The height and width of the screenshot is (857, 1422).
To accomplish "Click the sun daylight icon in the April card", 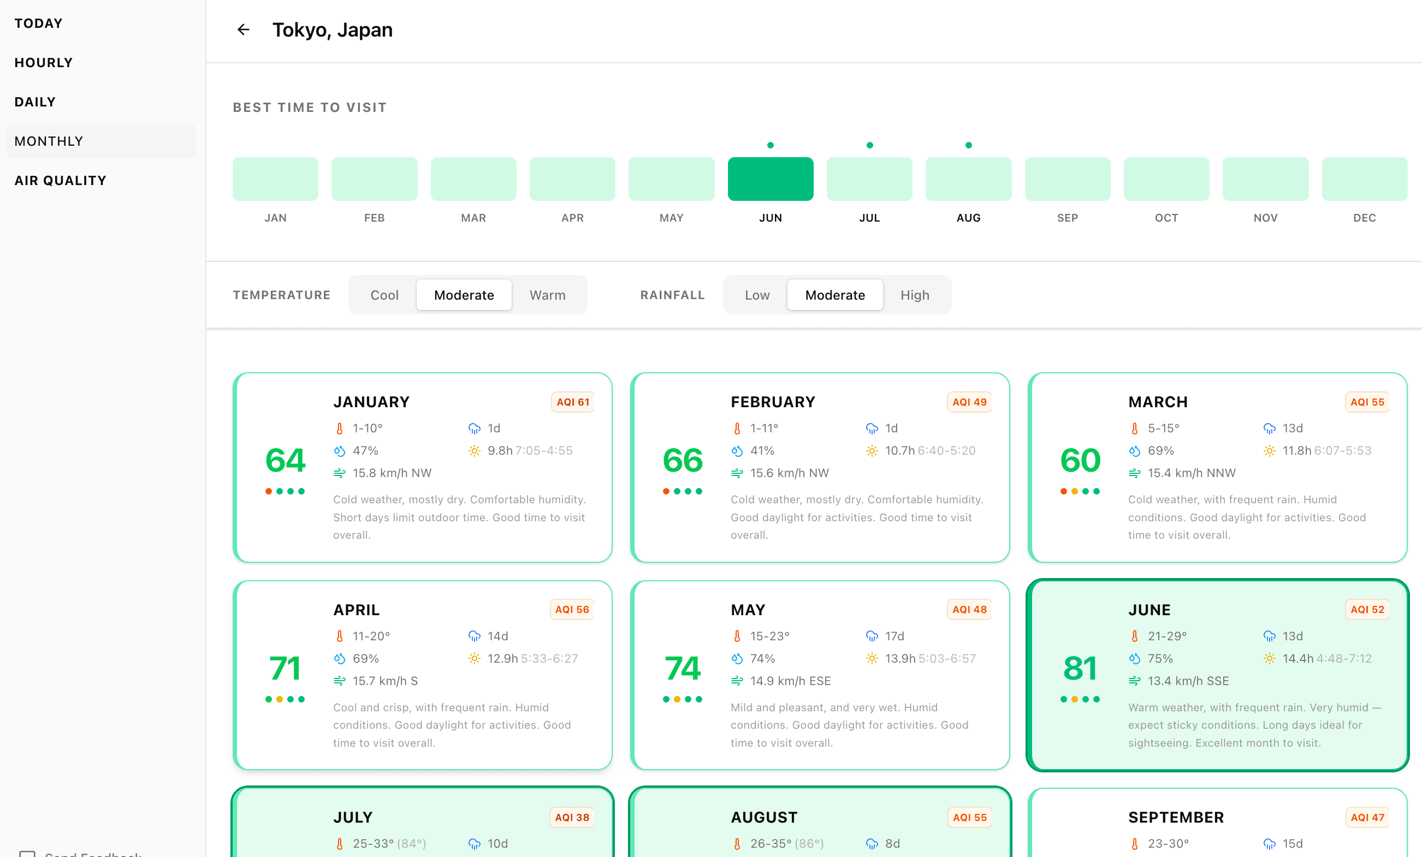I will tap(474, 659).
